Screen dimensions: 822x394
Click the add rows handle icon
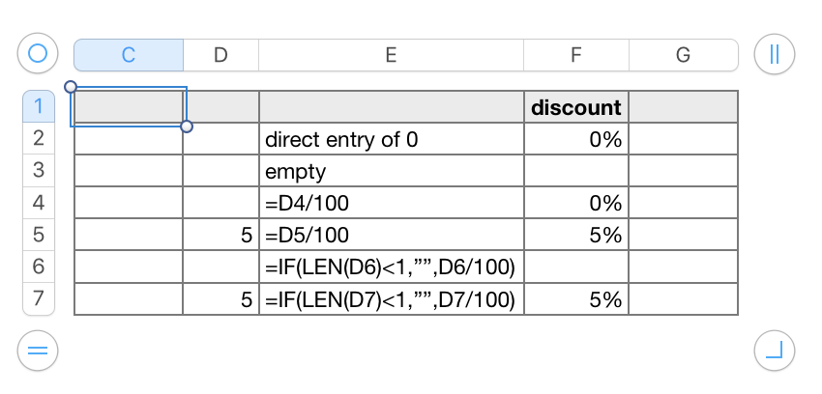tap(38, 351)
